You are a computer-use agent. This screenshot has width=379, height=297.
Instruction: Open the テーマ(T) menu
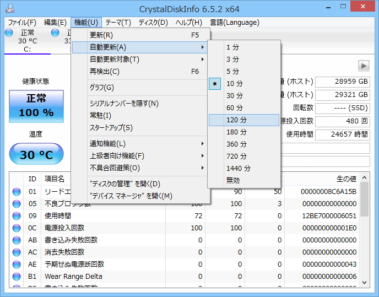tap(118, 23)
